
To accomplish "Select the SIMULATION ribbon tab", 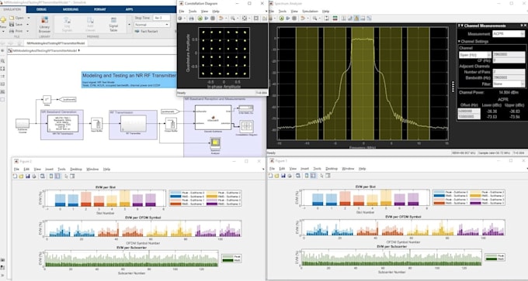I will (12, 9).
